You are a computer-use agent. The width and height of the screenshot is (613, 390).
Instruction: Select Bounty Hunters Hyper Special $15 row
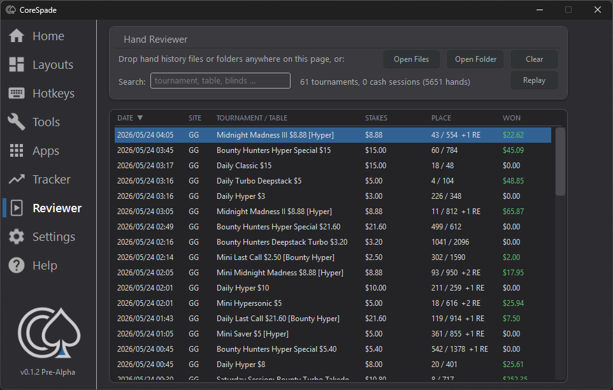(x=333, y=150)
